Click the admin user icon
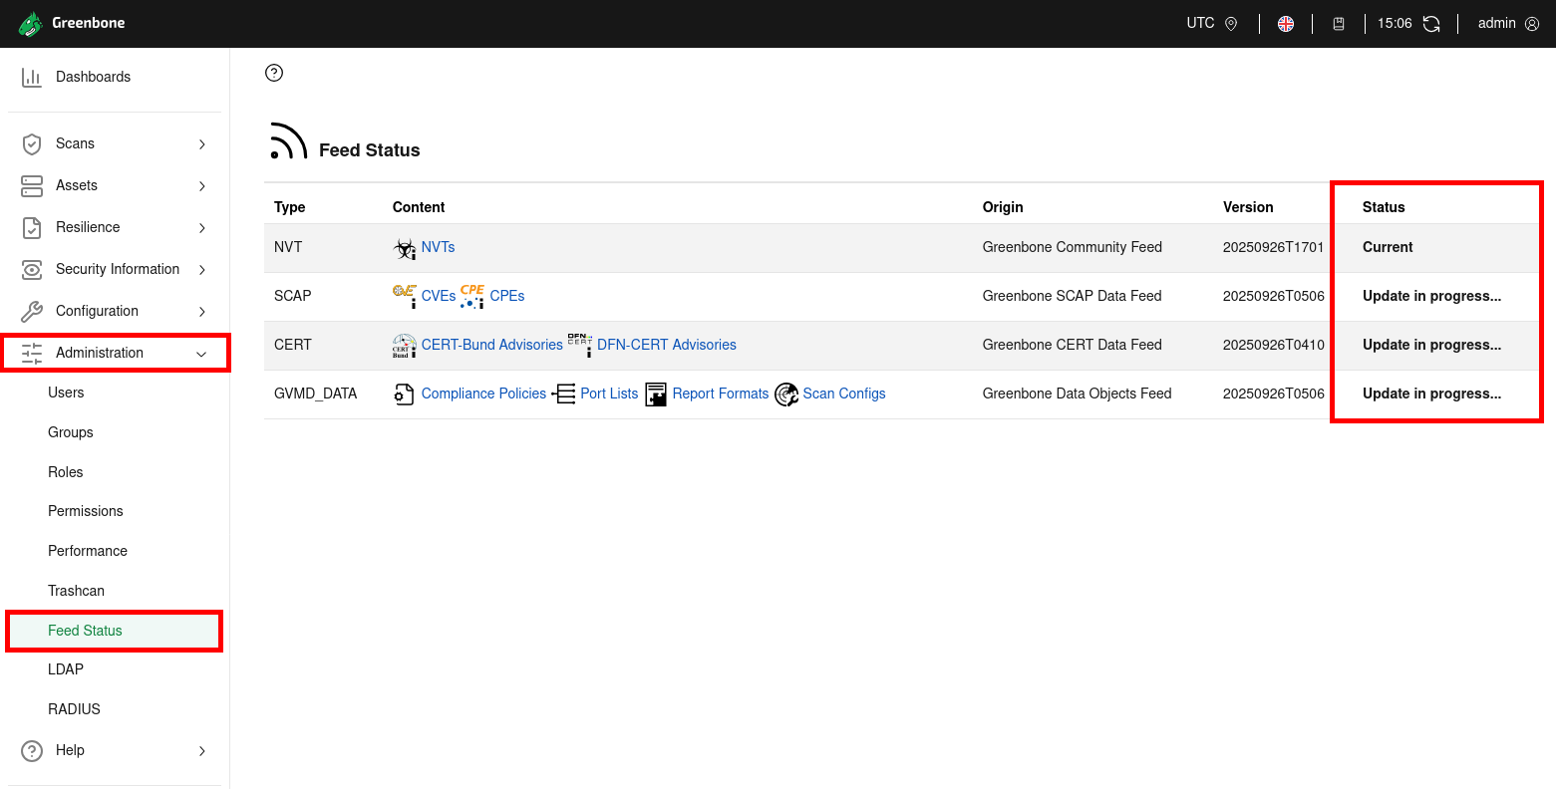 (1532, 23)
